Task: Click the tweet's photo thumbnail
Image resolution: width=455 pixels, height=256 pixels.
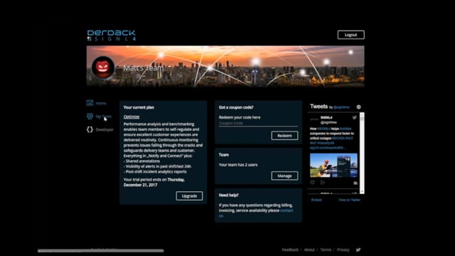Action: point(333,165)
